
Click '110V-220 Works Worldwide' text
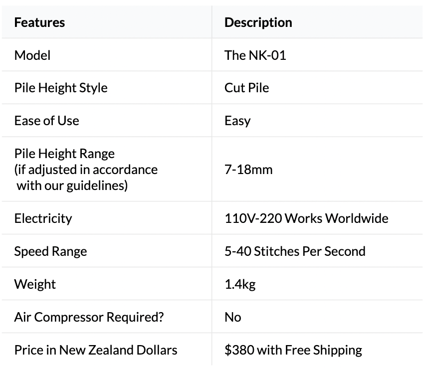(x=306, y=218)
